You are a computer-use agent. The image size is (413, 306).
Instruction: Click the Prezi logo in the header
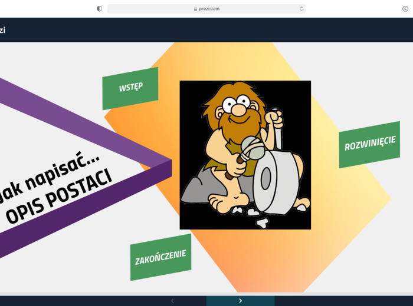click(3, 30)
